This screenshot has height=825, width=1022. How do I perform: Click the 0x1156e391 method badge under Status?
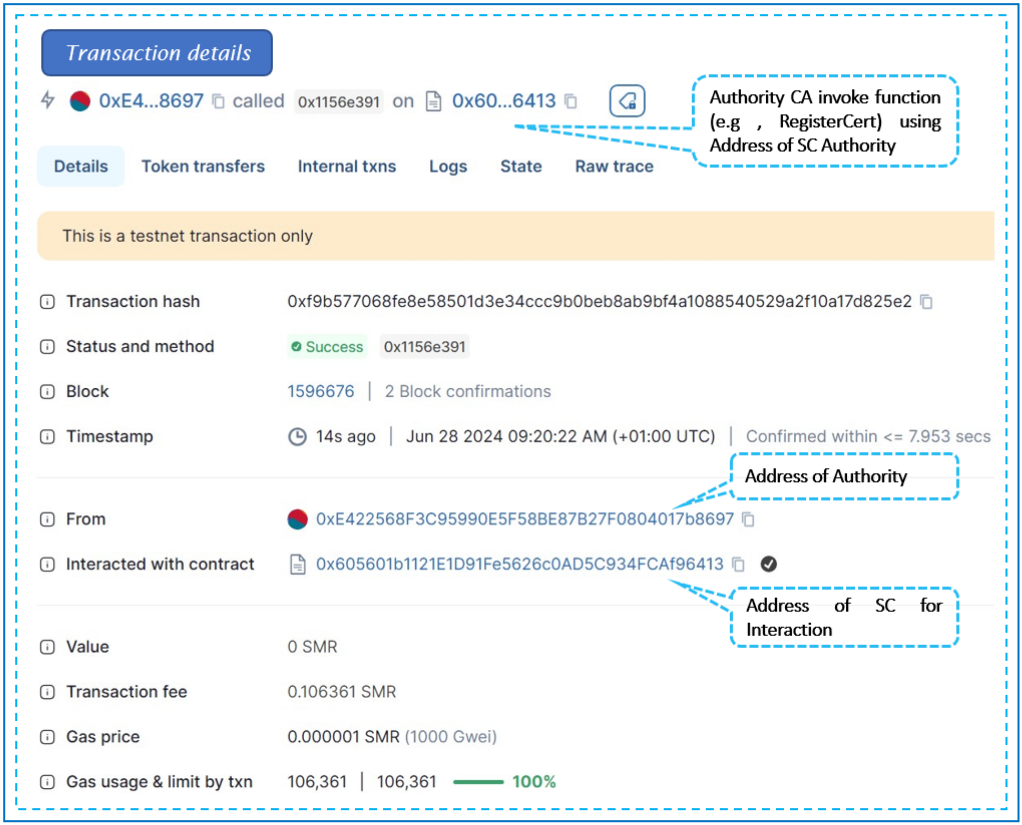(x=424, y=347)
